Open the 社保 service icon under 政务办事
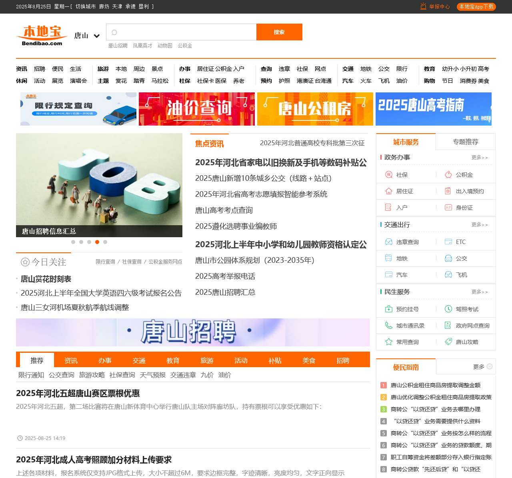 click(388, 175)
